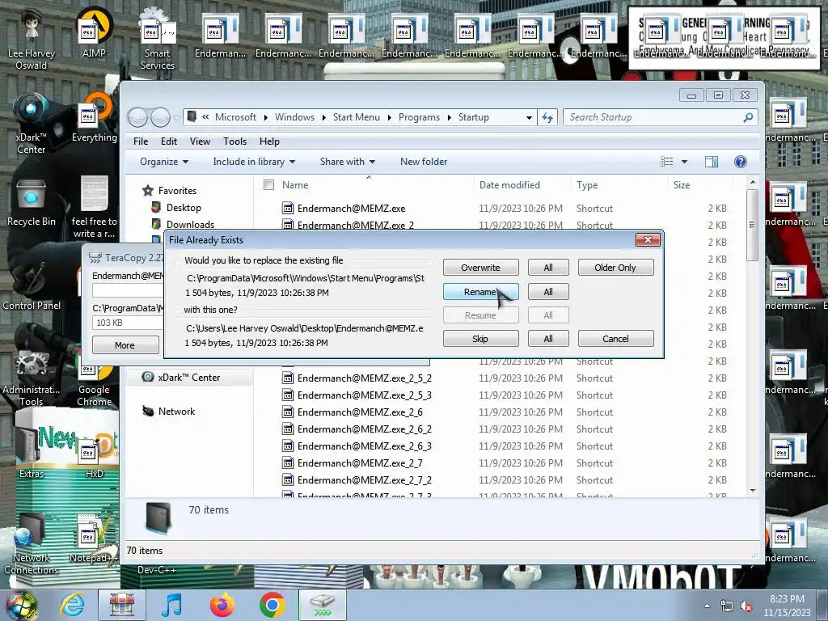This screenshot has height=621, width=828.
Task: Toggle the preview pane icon in Explorer
Action: click(712, 162)
